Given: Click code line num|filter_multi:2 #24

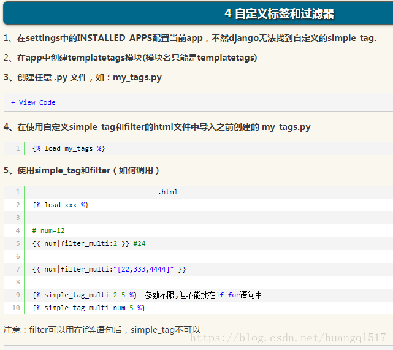Looking at the screenshot, I should 89,243.
